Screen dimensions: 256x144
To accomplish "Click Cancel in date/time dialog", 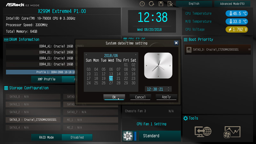I will (140, 97).
